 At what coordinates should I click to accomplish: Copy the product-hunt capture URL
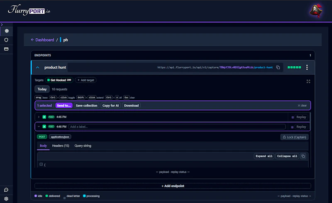pyautogui.click(x=278, y=67)
